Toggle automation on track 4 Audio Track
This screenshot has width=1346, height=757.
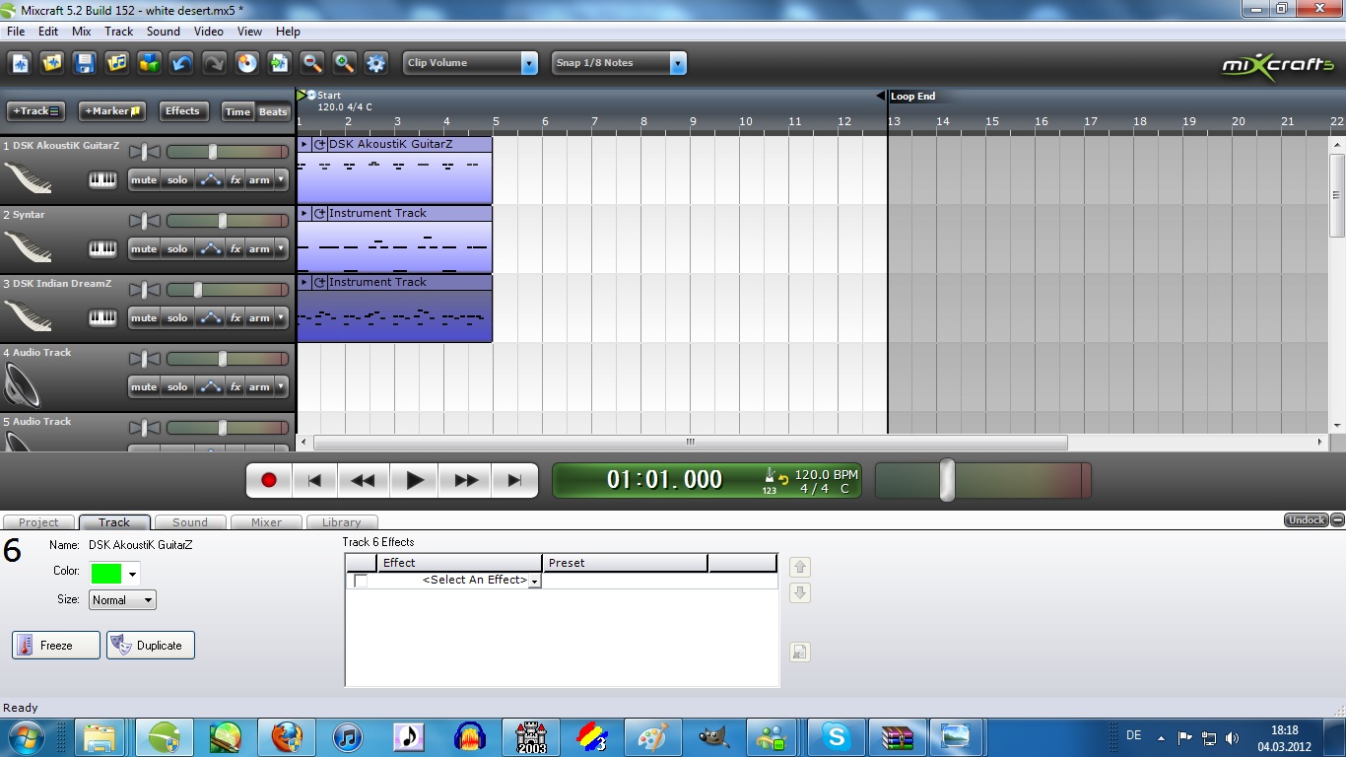(210, 387)
